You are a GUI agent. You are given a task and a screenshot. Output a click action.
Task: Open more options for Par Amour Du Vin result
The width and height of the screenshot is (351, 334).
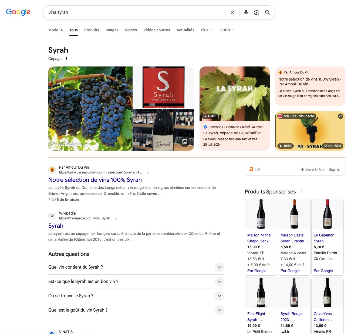(148, 172)
